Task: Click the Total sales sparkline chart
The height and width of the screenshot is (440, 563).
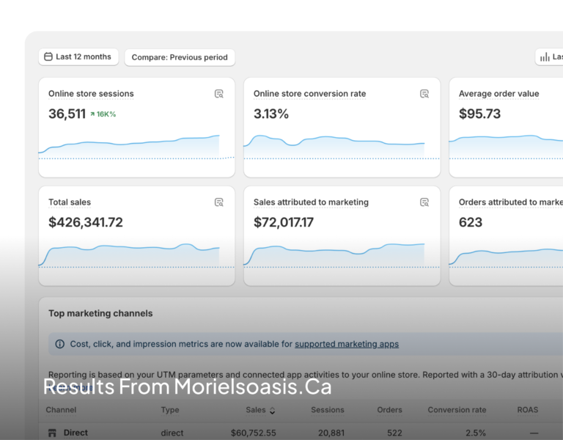Action: point(136,256)
